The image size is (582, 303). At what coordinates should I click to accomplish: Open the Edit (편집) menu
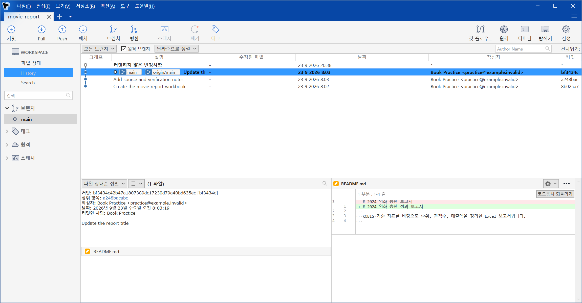(x=43, y=6)
